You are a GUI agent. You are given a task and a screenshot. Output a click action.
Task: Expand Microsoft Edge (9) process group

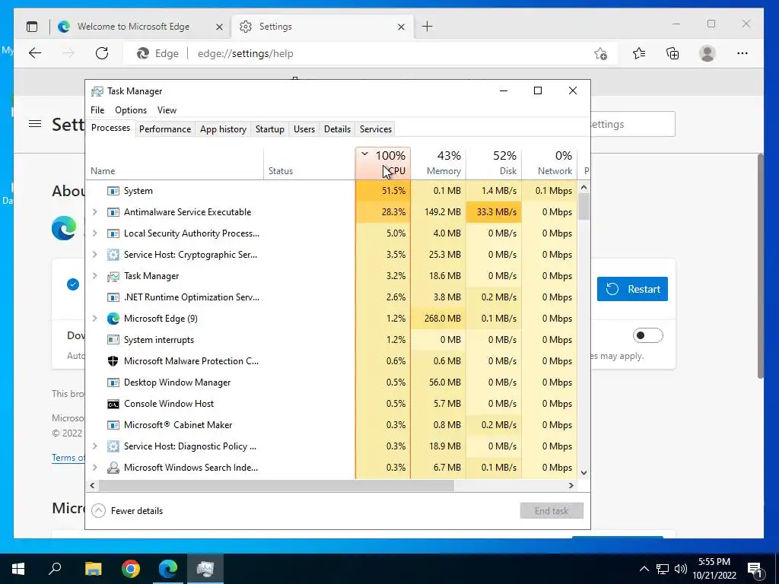click(94, 319)
